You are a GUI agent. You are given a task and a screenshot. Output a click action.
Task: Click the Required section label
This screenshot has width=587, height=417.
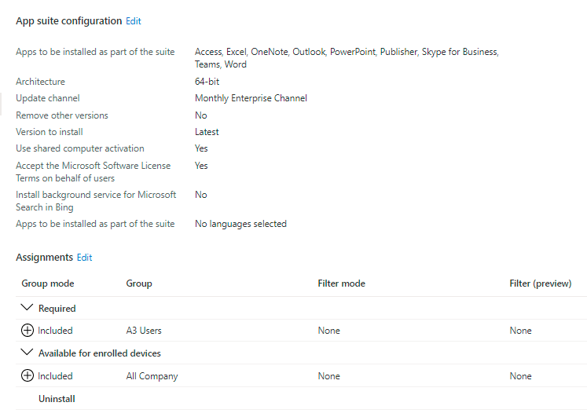click(57, 309)
